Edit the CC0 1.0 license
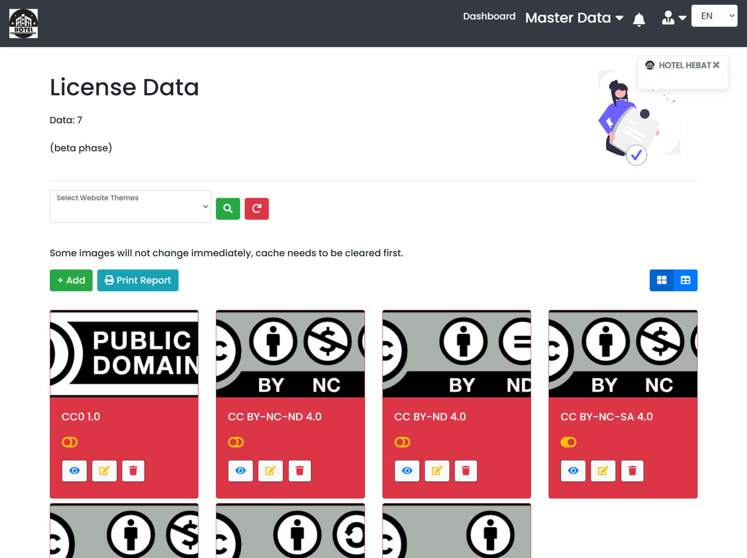Screen dimensions: 747x558 point(104,471)
